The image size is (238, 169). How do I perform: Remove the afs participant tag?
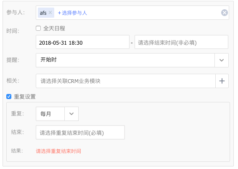(x=50, y=13)
